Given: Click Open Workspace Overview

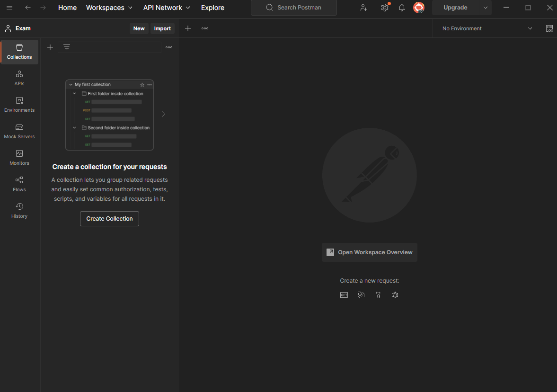Looking at the screenshot, I should pyautogui.click(x=370, y=252).
